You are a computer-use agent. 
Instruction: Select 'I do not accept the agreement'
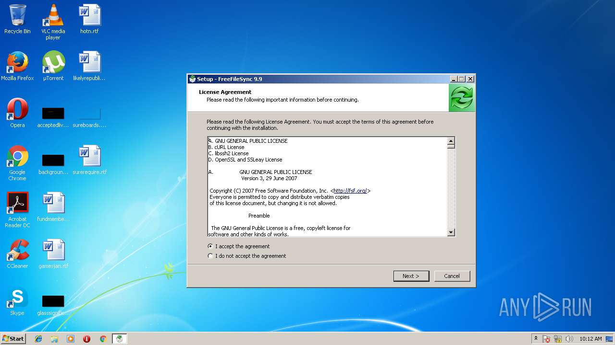pyautogui.click(x=247, y=256)
